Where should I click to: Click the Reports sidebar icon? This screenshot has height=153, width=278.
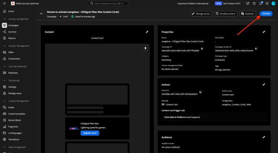[4, 38]
